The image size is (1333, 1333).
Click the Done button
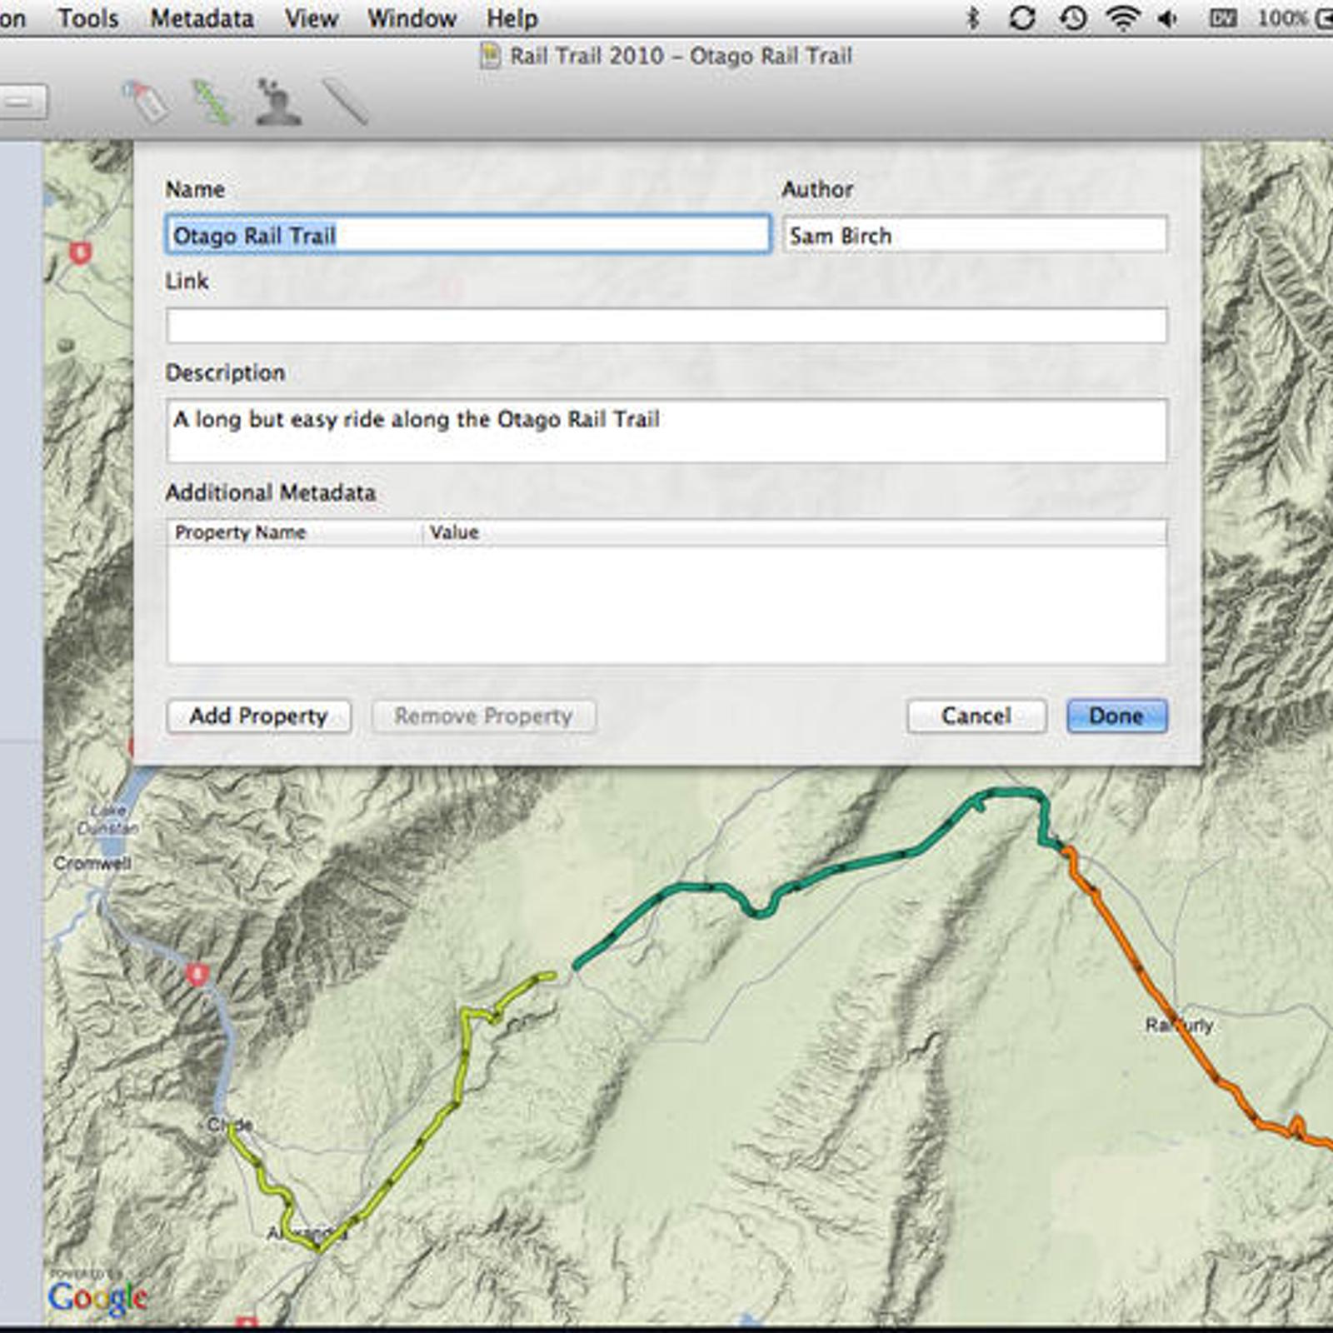click(1116, 716)
